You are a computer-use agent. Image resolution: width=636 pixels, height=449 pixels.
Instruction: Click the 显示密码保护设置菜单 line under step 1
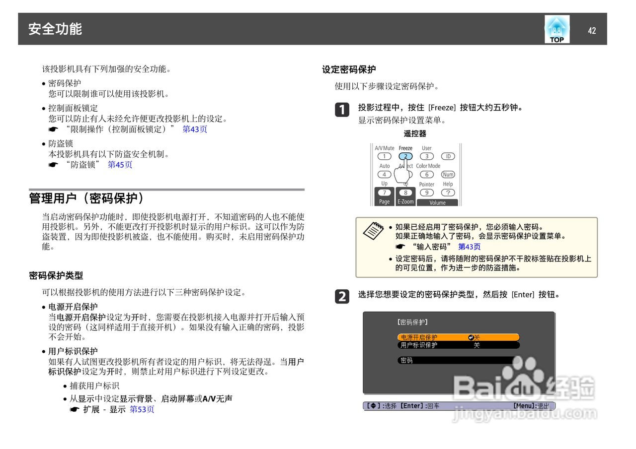[402, 120]
